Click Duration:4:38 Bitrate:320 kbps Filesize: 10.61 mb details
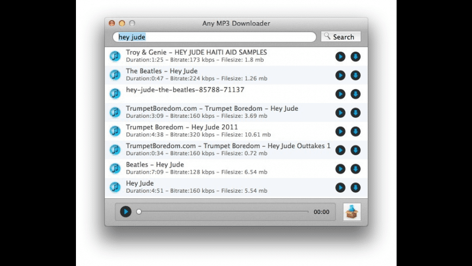The image size is (472, 266). tap(199, 135)
